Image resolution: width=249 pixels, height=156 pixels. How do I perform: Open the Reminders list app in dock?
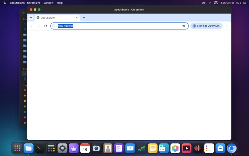pos(209,148)
